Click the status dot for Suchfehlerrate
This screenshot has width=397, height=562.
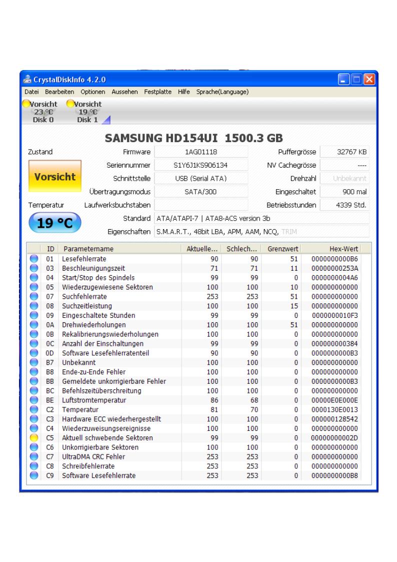34,296
